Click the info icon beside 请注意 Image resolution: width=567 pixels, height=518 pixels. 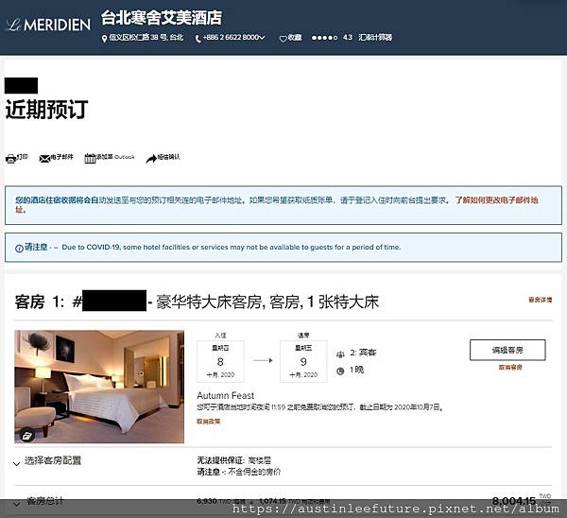19,249
